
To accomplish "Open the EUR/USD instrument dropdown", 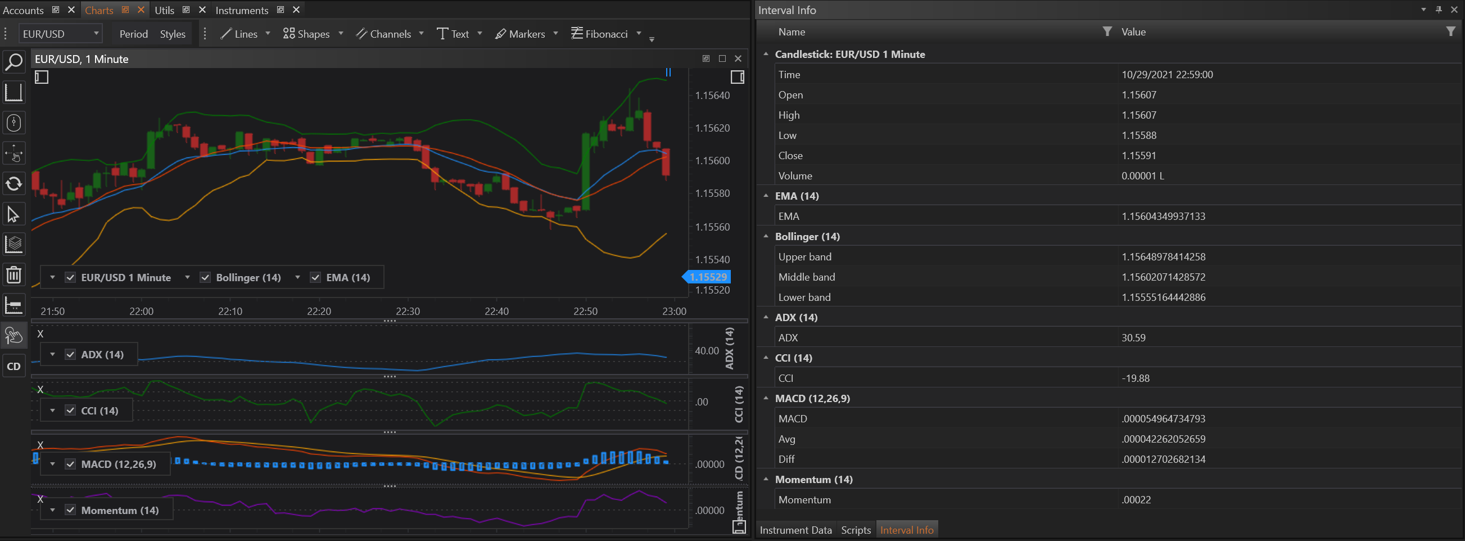I will [x=96, y=34].
